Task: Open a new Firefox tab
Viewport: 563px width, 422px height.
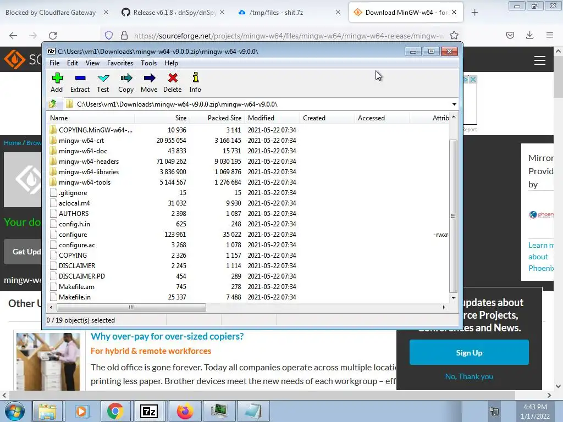Action: tap(474, 13)
